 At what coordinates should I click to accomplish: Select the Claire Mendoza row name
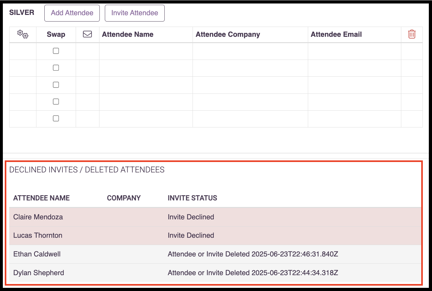pyautogui.click(x=38, y=217)
